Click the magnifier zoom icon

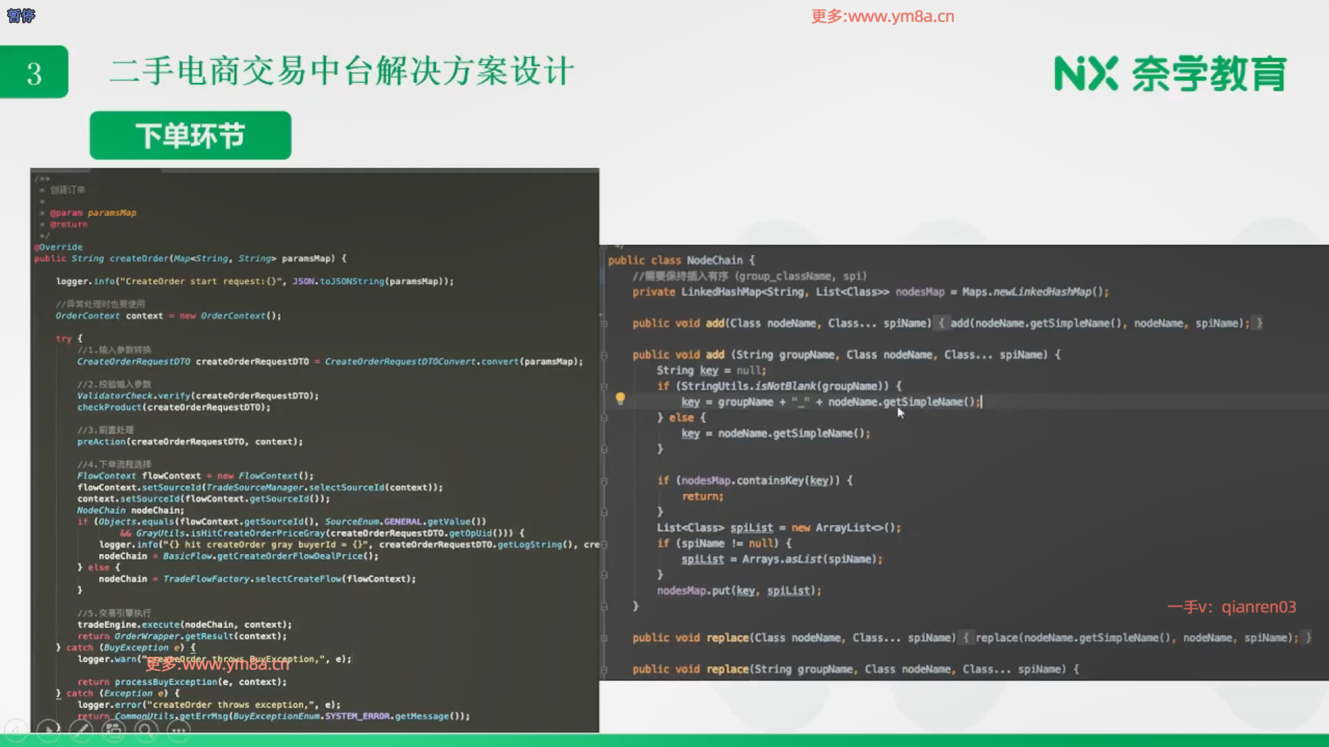(145, 729)
